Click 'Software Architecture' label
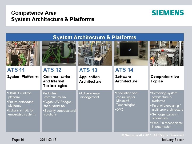Screen dimensions: 192x144 pos(126,79)
